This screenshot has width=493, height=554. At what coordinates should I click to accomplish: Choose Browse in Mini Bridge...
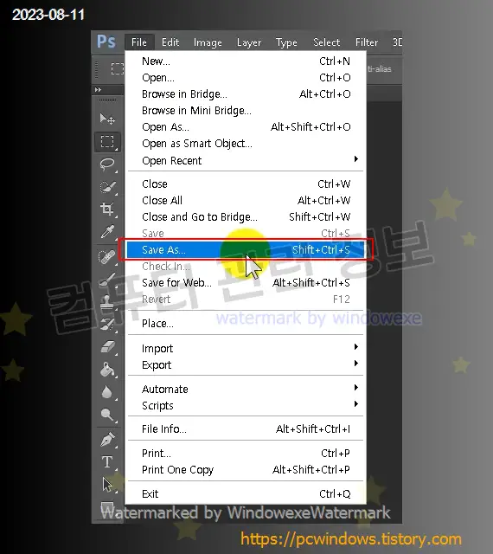click(246, 111)
